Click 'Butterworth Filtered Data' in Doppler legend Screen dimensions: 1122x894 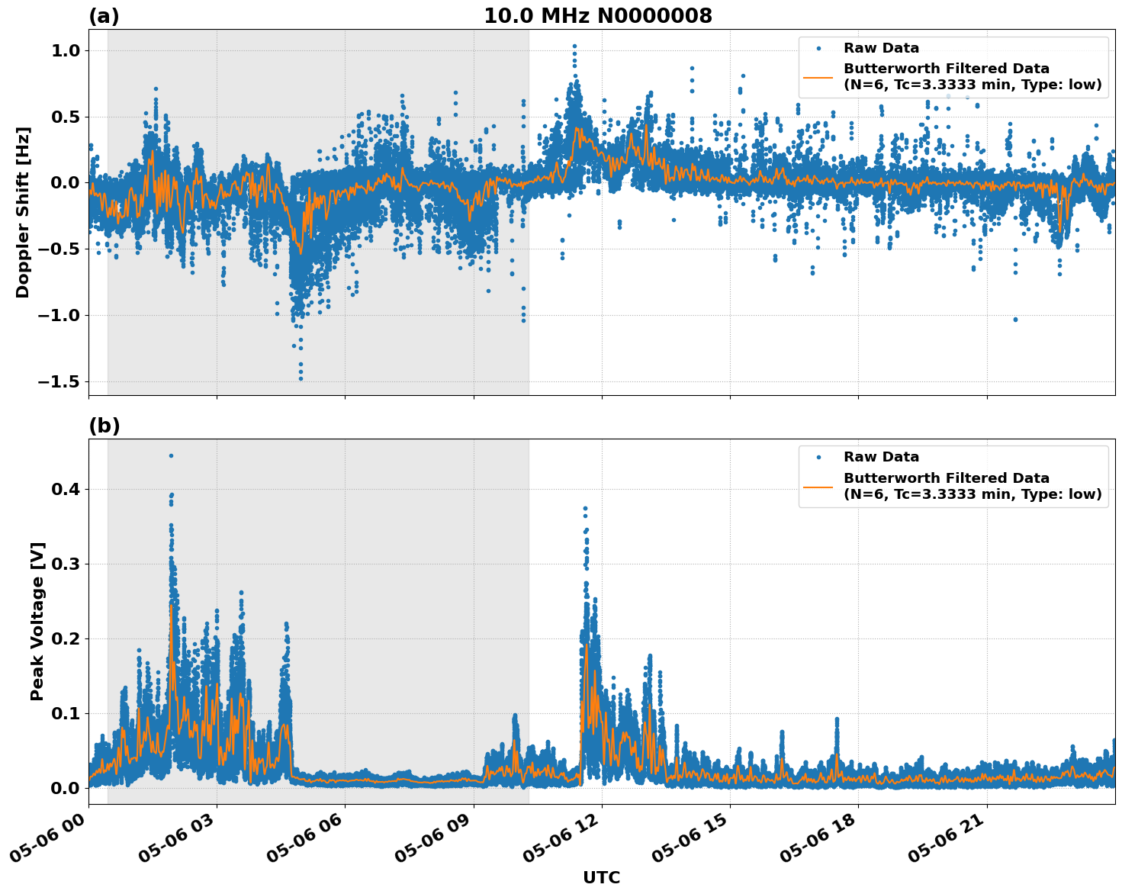point(946,69)
